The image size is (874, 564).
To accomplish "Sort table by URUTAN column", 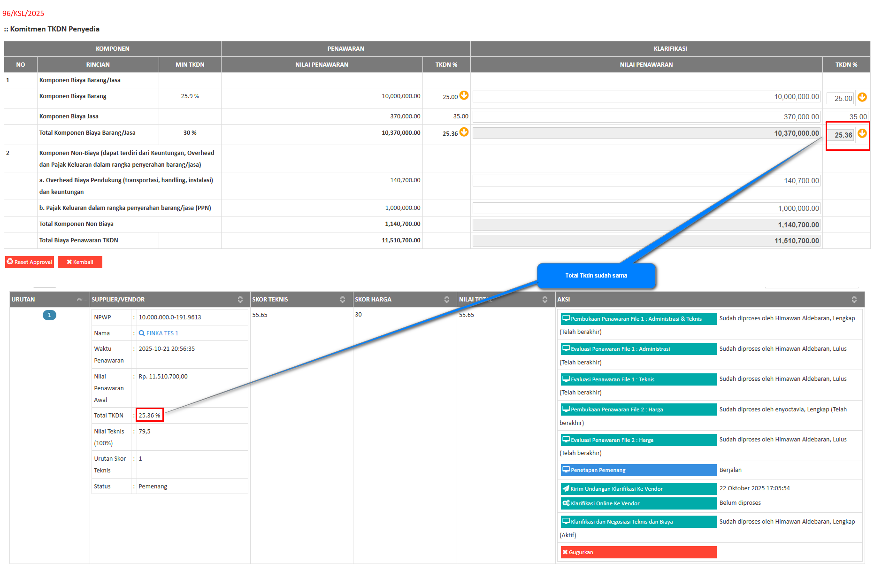I will 79,300.
